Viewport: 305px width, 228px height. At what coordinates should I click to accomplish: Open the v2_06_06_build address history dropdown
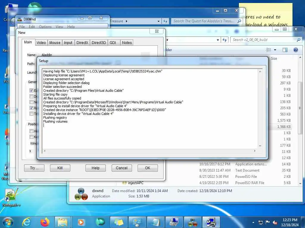tap(218, 40)
